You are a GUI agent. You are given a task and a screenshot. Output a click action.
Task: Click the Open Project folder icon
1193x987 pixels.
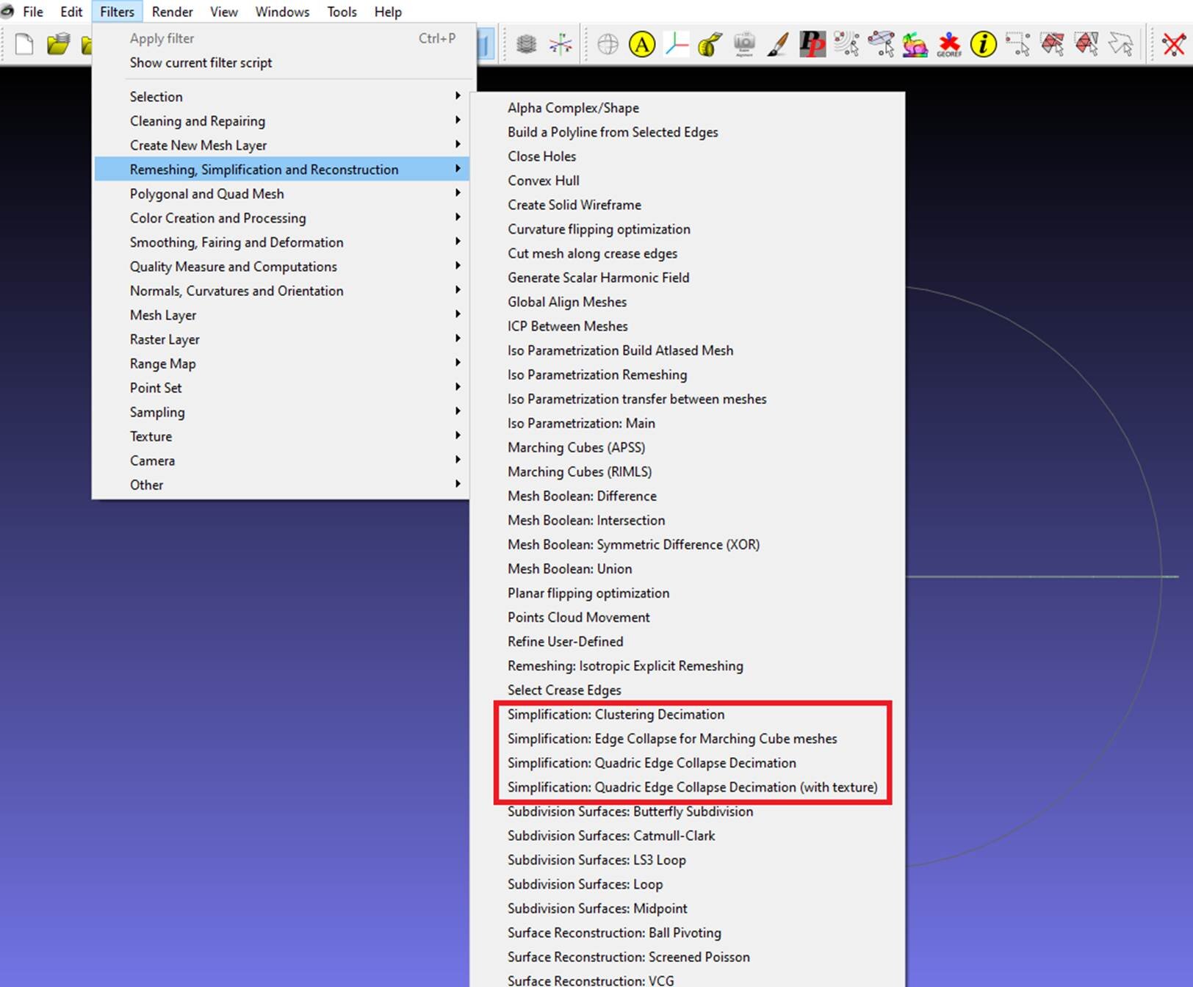pyautogui.click(x=58, y=44)
